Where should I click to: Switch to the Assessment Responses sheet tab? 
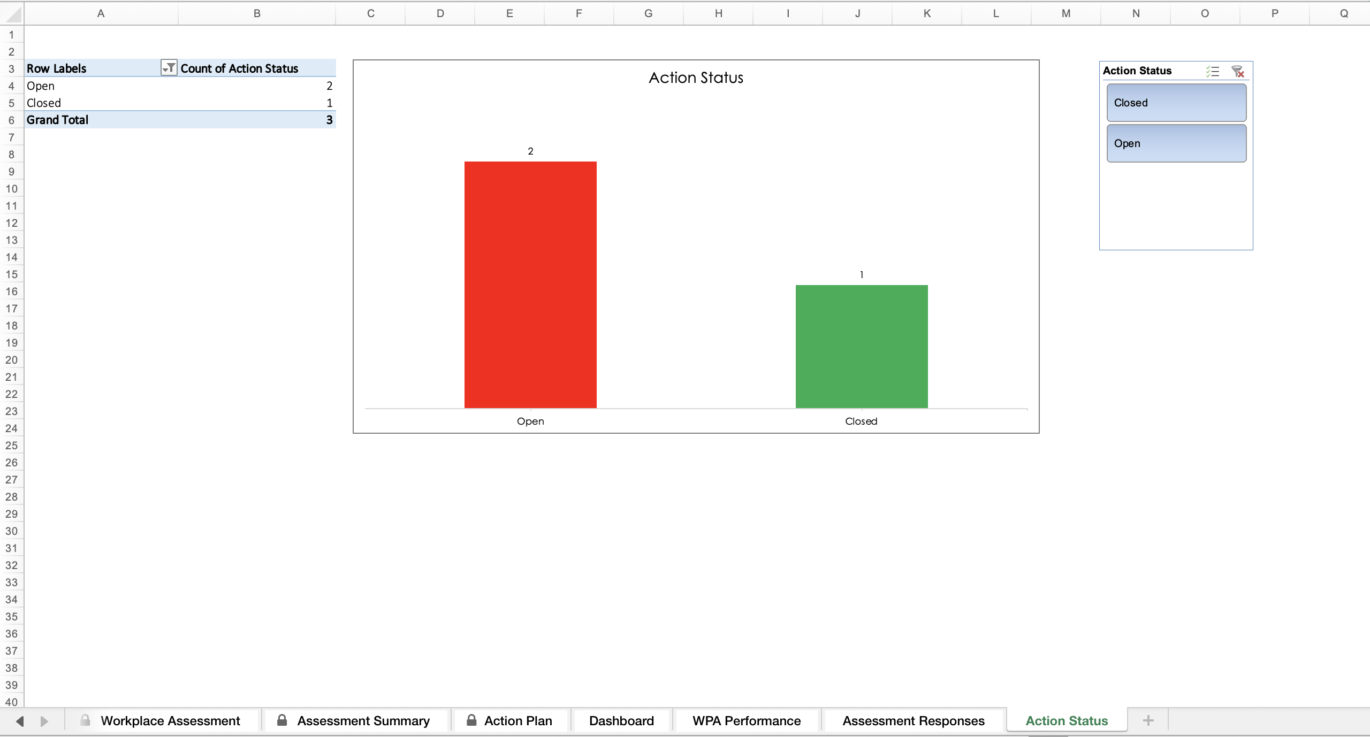[x=914, y=721]
